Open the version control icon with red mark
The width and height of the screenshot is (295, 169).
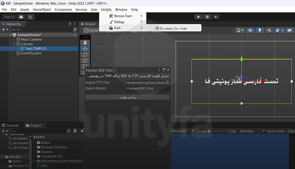click(x=30, y=17)
